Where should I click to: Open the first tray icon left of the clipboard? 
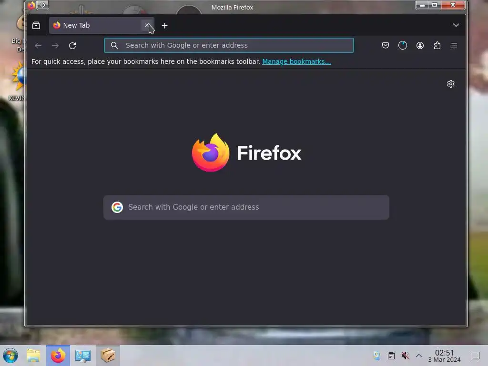tap(377, 356)
